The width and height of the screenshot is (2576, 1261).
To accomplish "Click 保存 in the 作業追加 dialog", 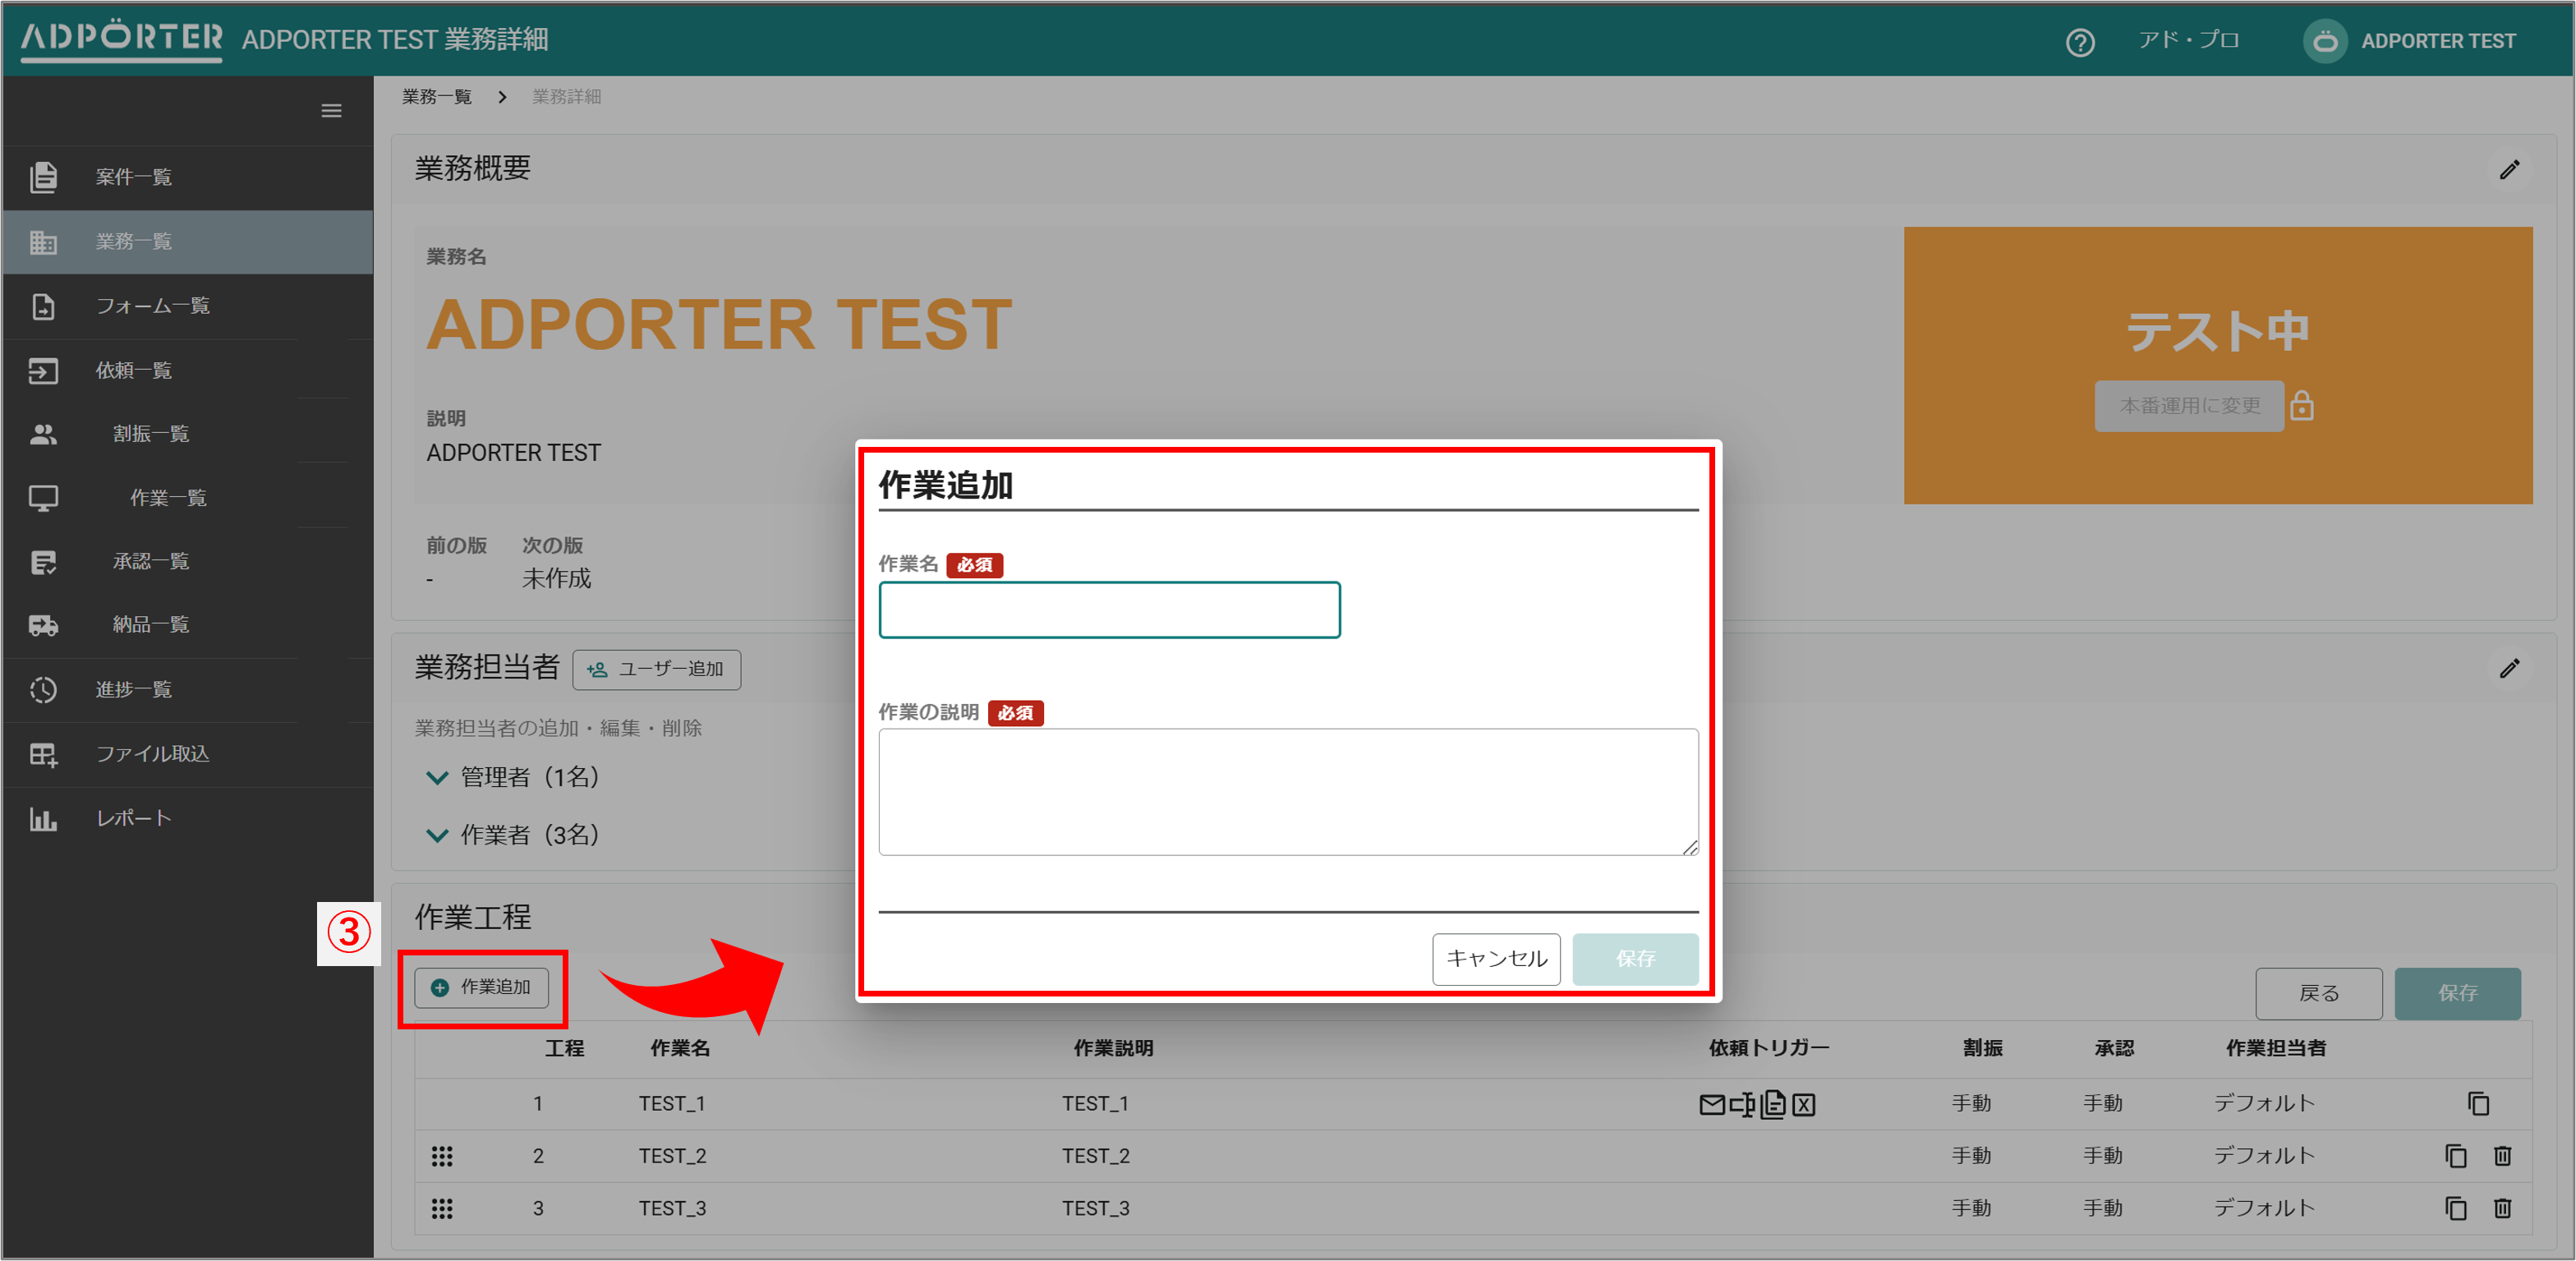I will (x=1635, y=959).
